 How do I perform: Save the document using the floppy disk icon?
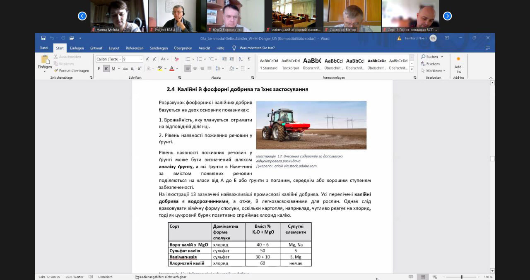[43, 38]
